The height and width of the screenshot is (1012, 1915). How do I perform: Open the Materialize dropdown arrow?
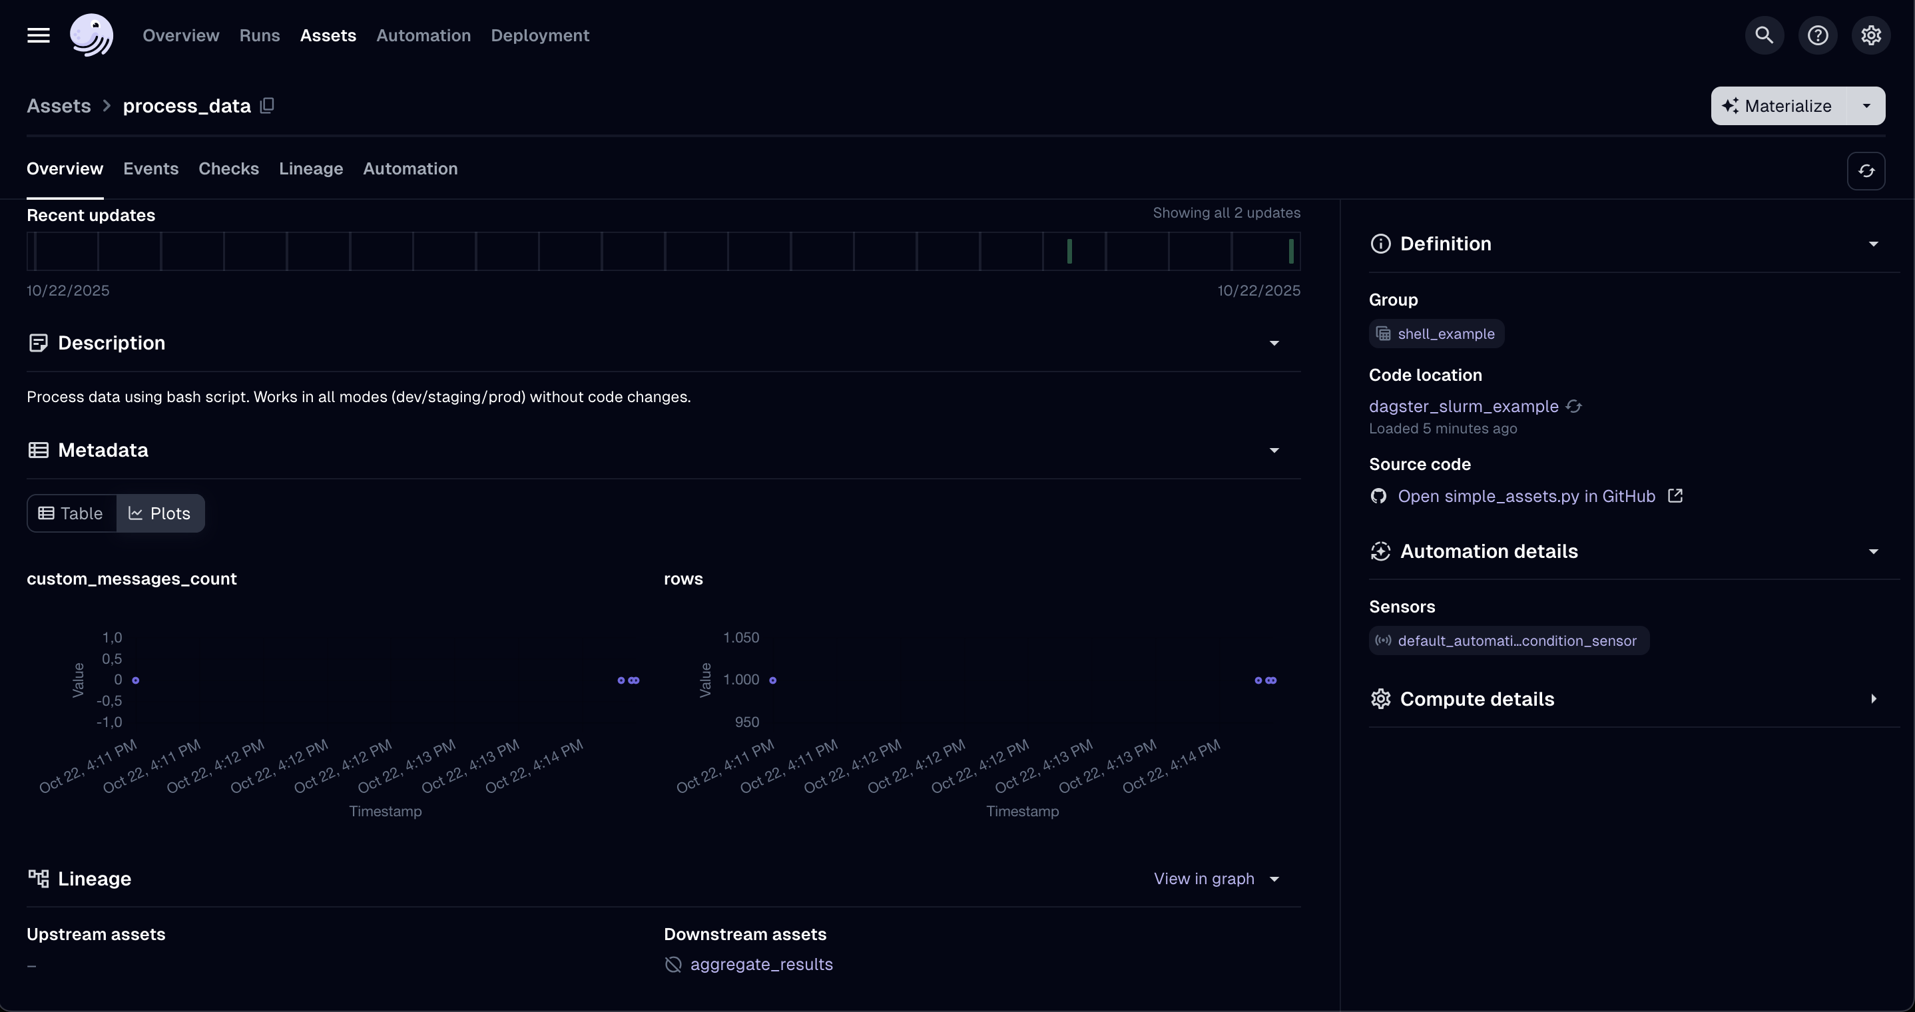coord(1866,106)
